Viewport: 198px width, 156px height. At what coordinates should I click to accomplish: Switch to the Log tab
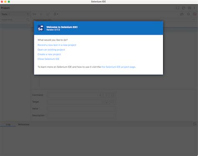tap(8, 124)
